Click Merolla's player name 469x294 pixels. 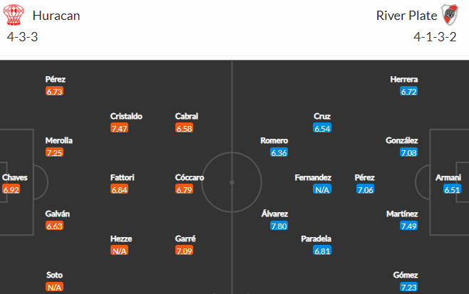point(59,140)
